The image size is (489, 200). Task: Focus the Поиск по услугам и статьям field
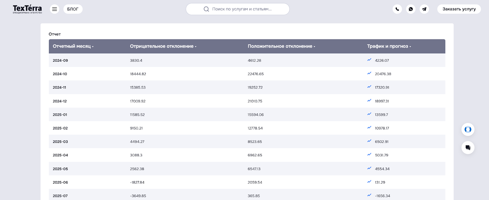tap(238, 9)
